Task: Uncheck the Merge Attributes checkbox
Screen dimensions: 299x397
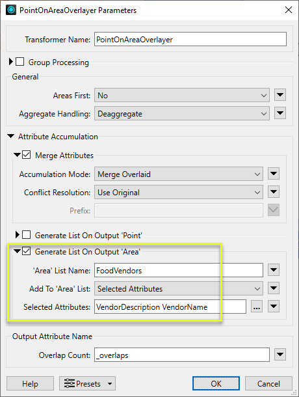Action: pyautogui.click(x=27, y=155)
